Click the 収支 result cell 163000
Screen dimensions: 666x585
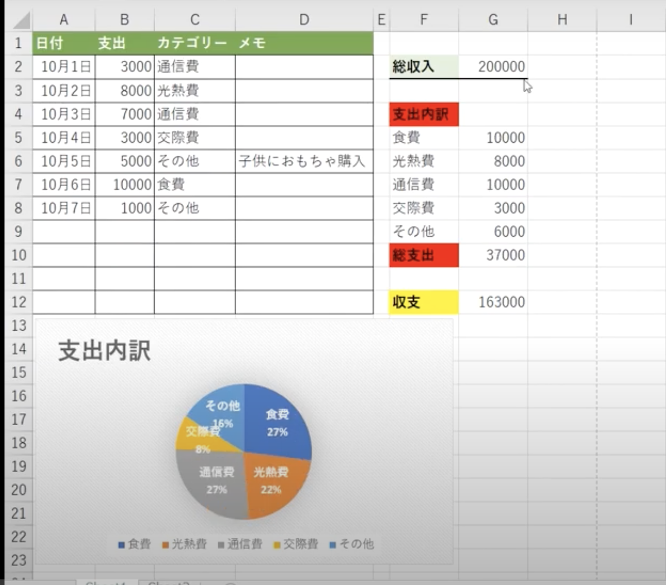point(493,302)
